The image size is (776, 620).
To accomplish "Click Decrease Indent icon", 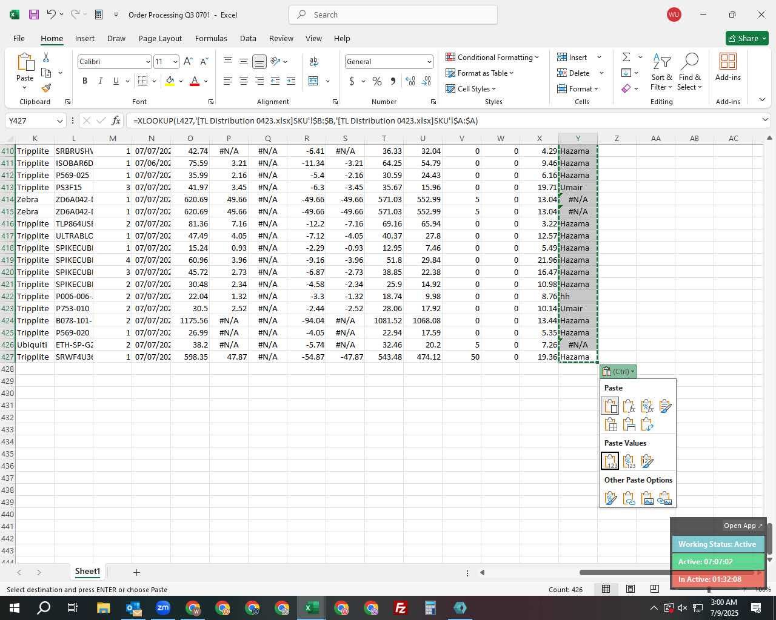I will (x=275, y=81).
